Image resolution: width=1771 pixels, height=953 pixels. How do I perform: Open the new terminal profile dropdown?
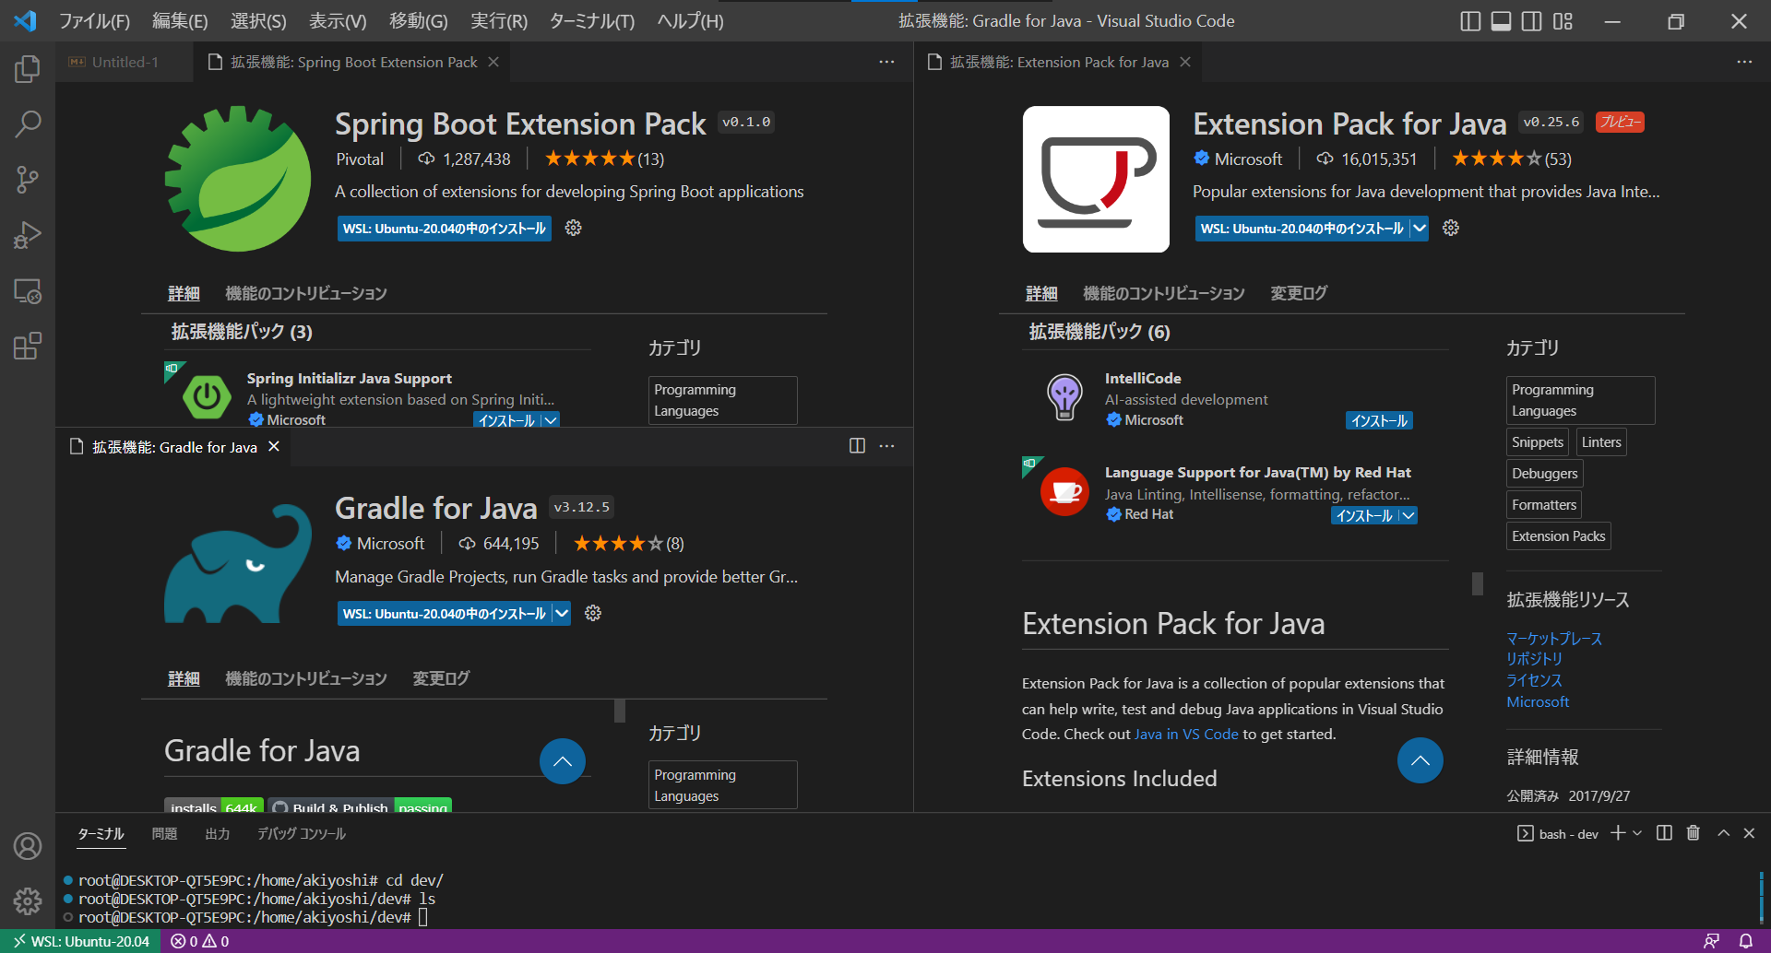[x=1637, y=833]
